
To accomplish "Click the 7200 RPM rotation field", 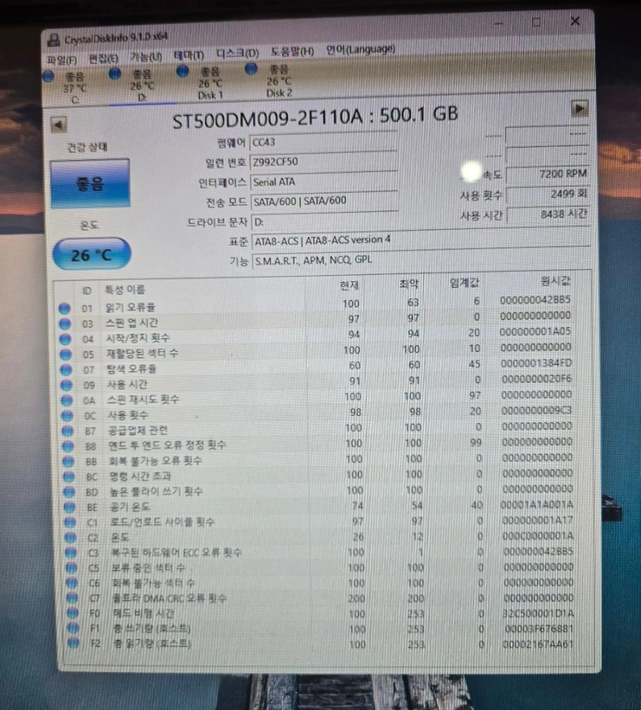I will [x=547, y=174].
